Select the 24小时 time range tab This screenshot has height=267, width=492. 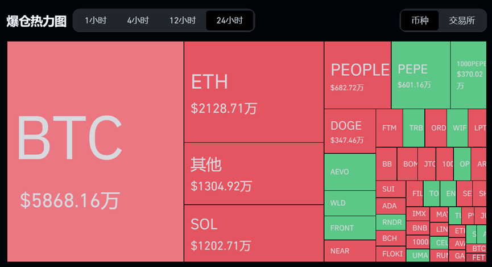[229, 20]
